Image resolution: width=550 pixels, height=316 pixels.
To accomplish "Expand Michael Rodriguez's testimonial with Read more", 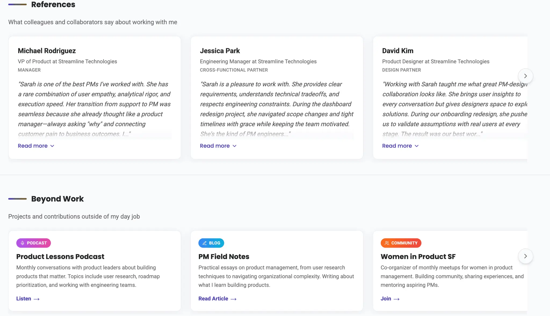I will (x=36, y=146).
